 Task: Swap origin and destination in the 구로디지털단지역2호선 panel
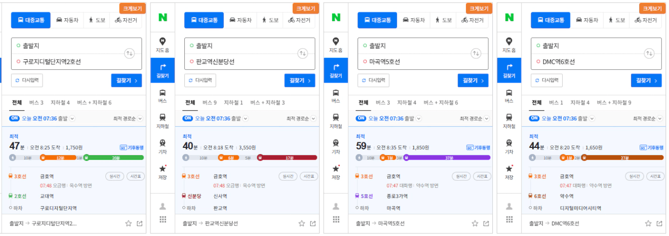pos(130,53)
